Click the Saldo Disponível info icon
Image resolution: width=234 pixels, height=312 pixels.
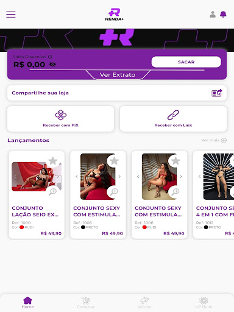[x=50, y=57]
